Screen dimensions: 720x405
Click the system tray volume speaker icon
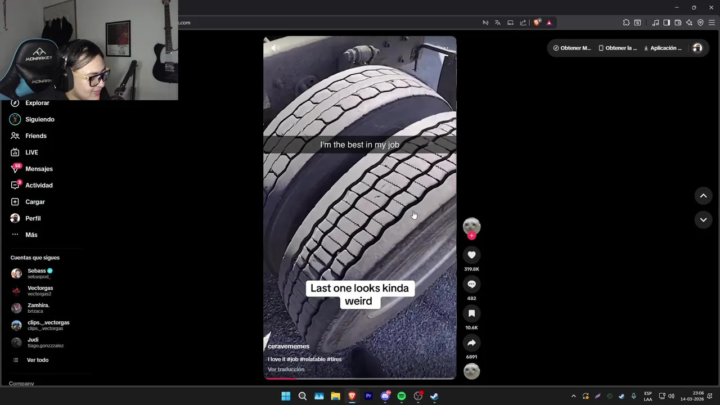tap(671, 396)
